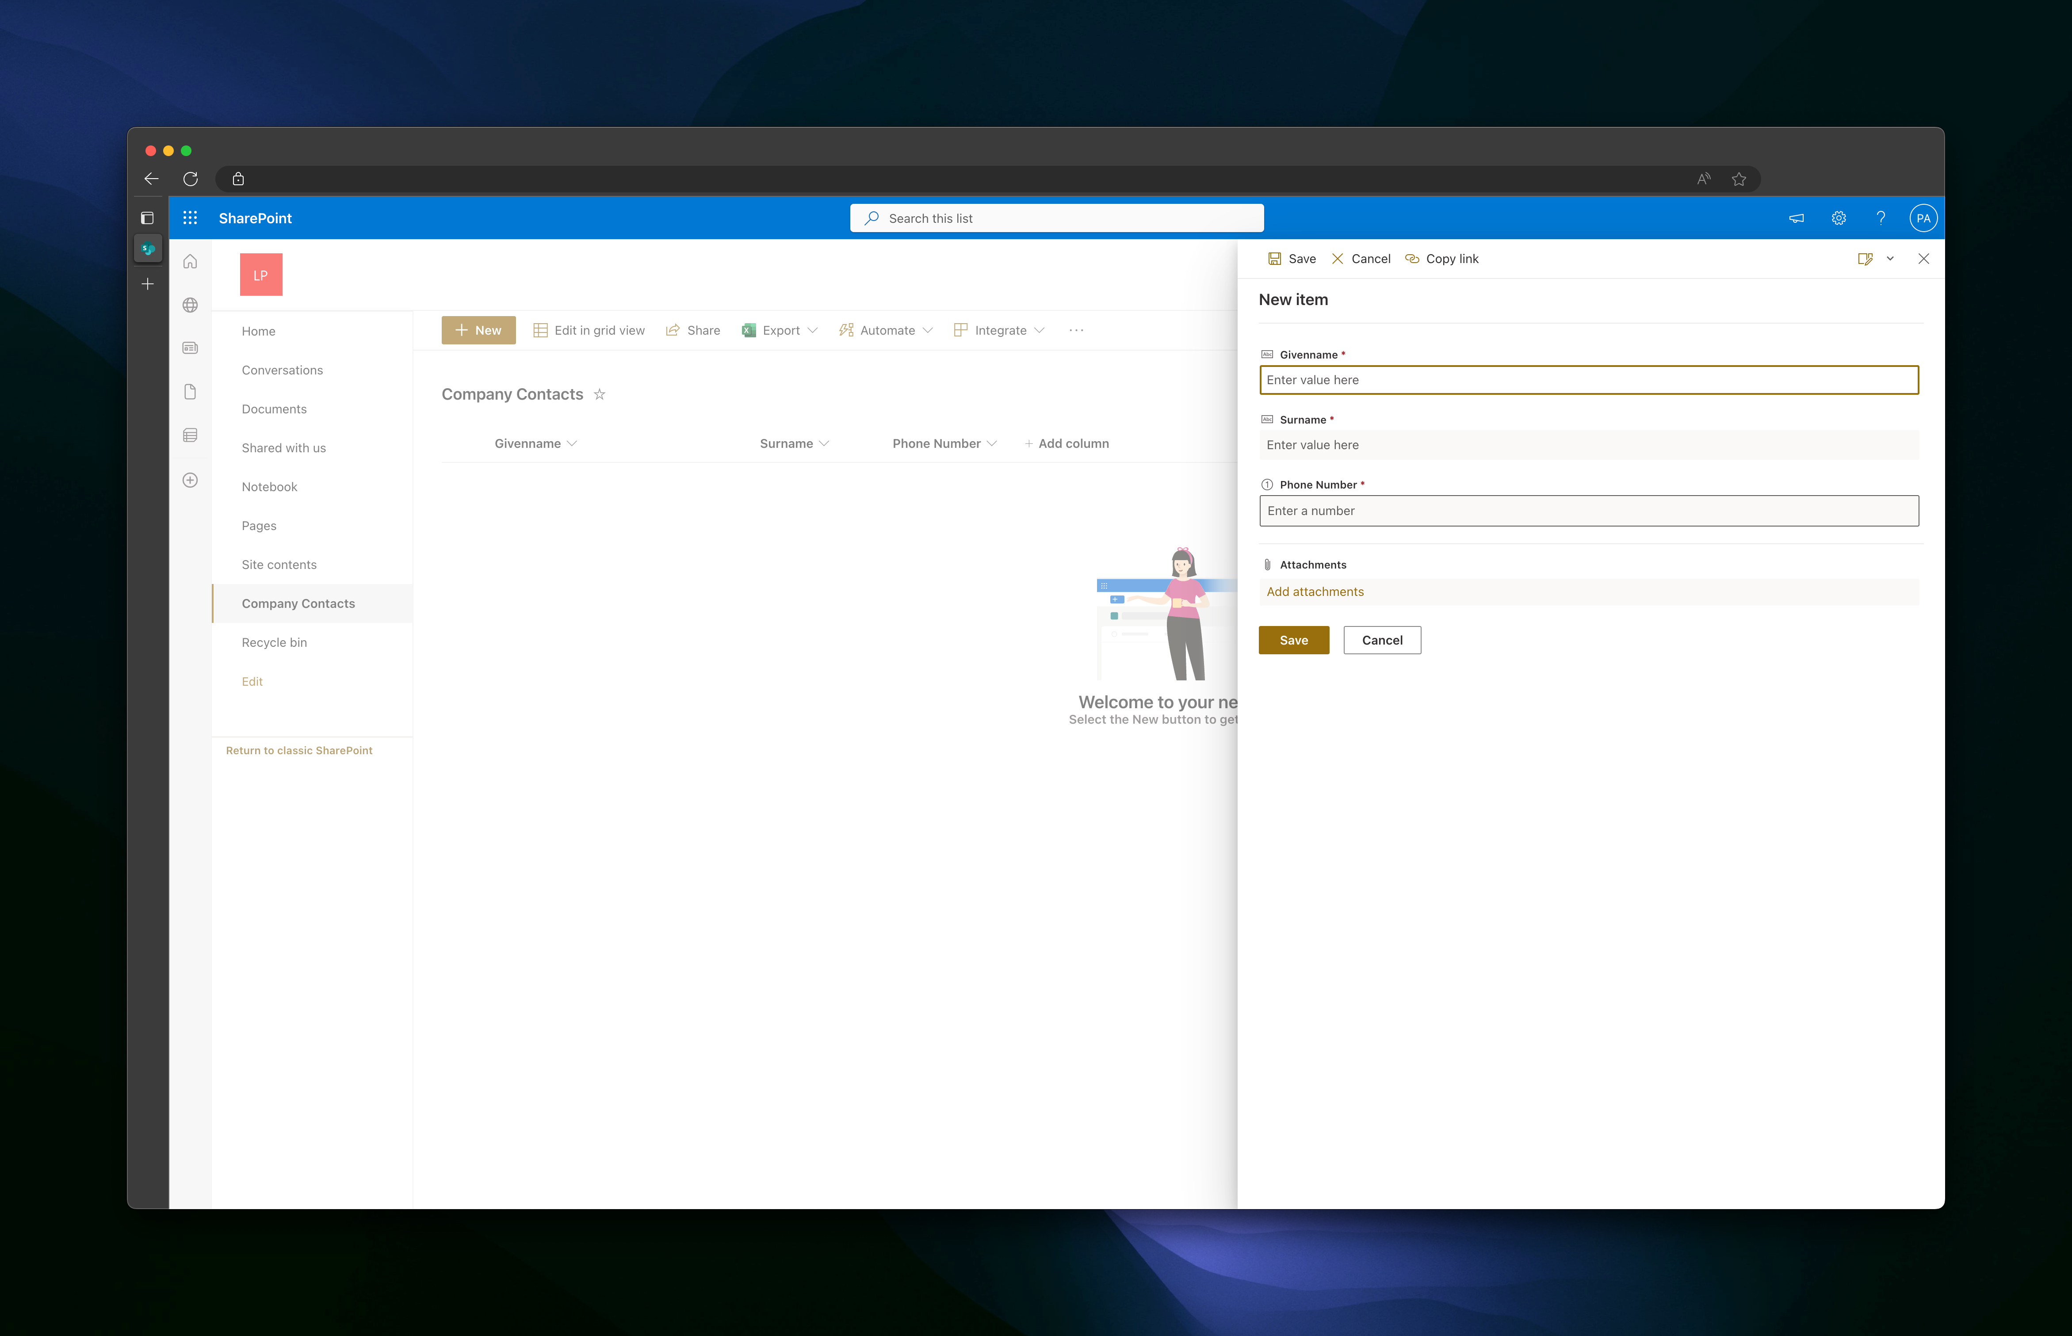Image resolution: width=2072 pixels, height=1336 pixels.
Task: Click the gold Save button below the form
Action: (1294, 640)
